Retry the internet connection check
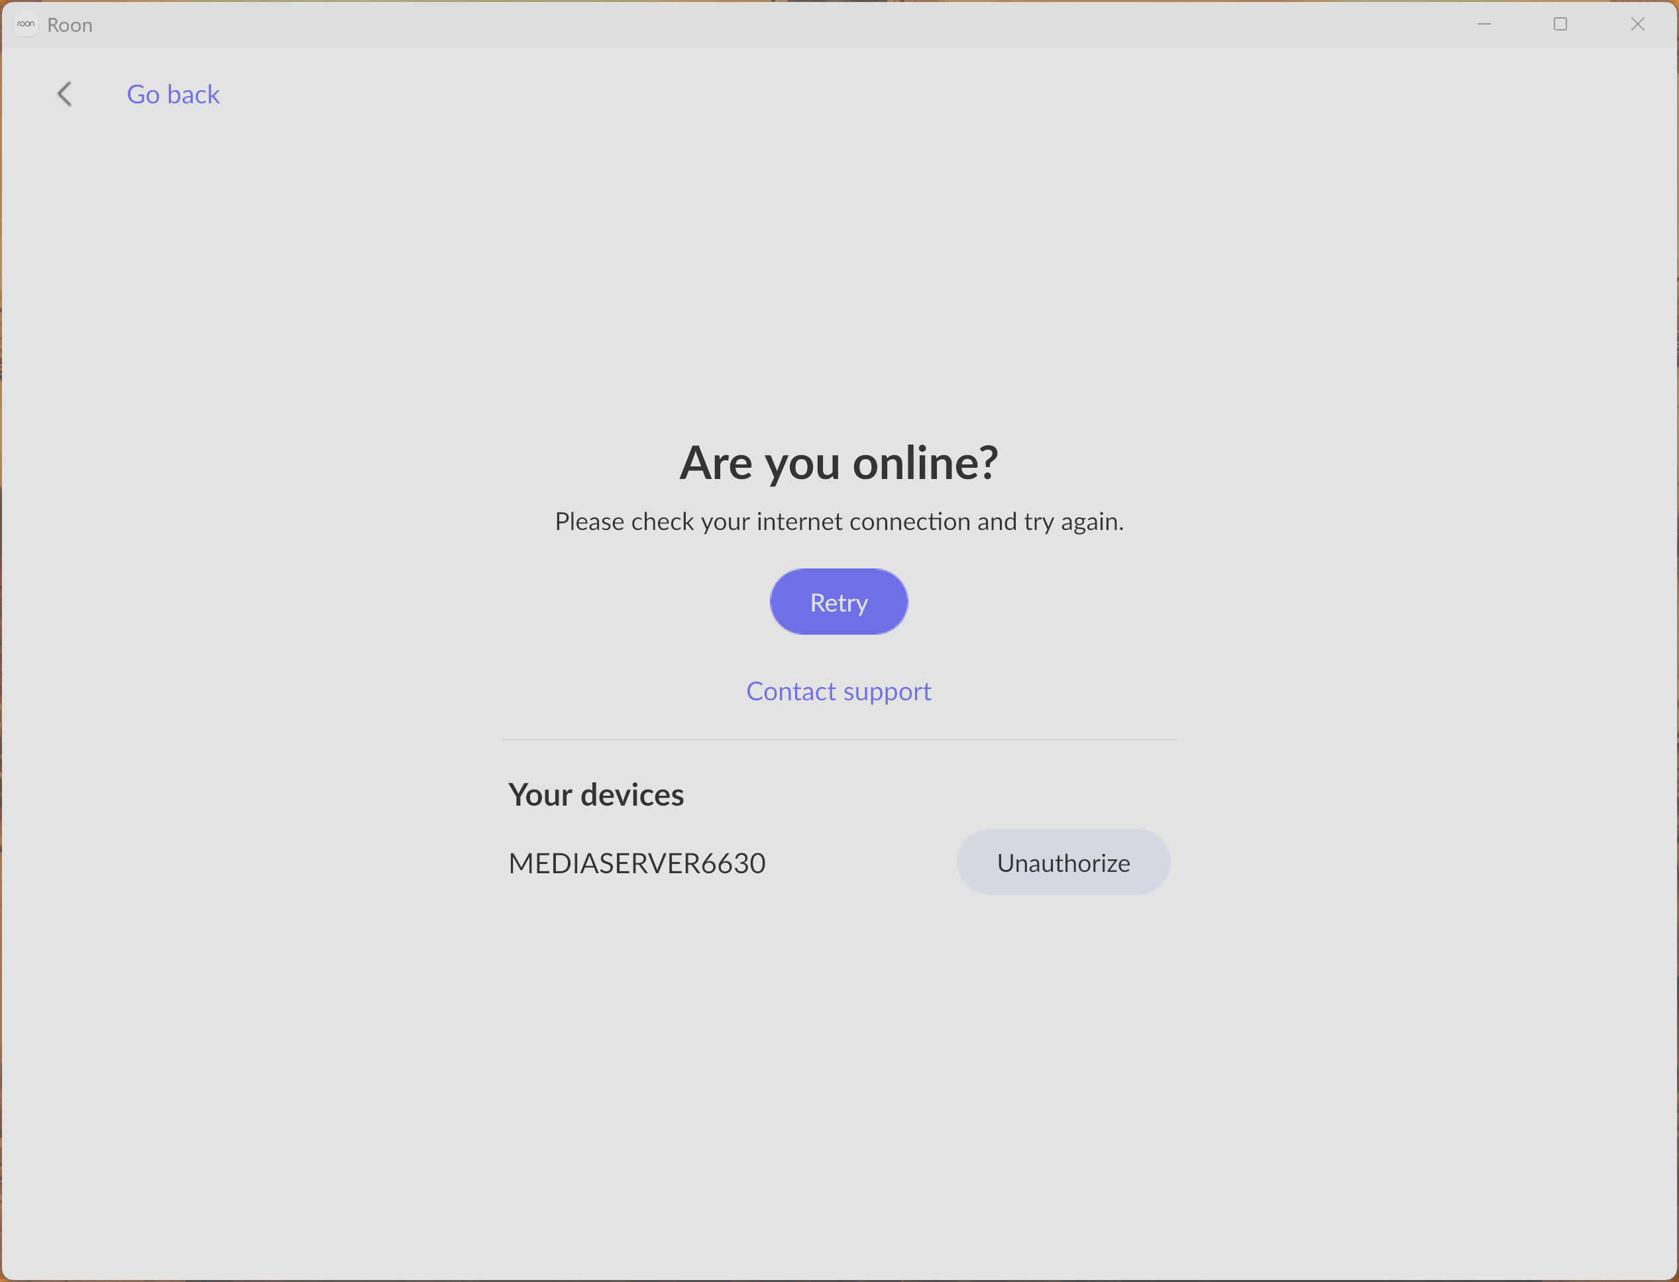Viewport: 1679px width, 1282px height. 839,602
